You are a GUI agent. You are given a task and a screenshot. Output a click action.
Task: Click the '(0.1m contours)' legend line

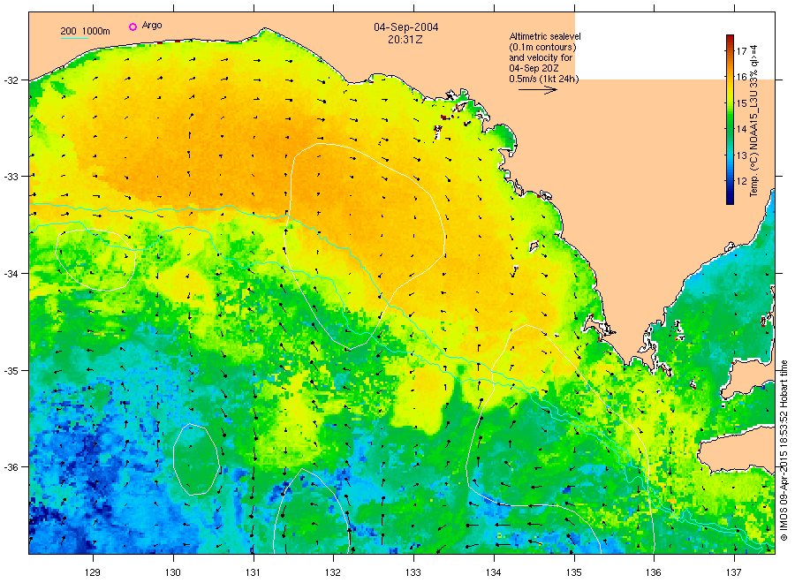(x=543, y=47)
